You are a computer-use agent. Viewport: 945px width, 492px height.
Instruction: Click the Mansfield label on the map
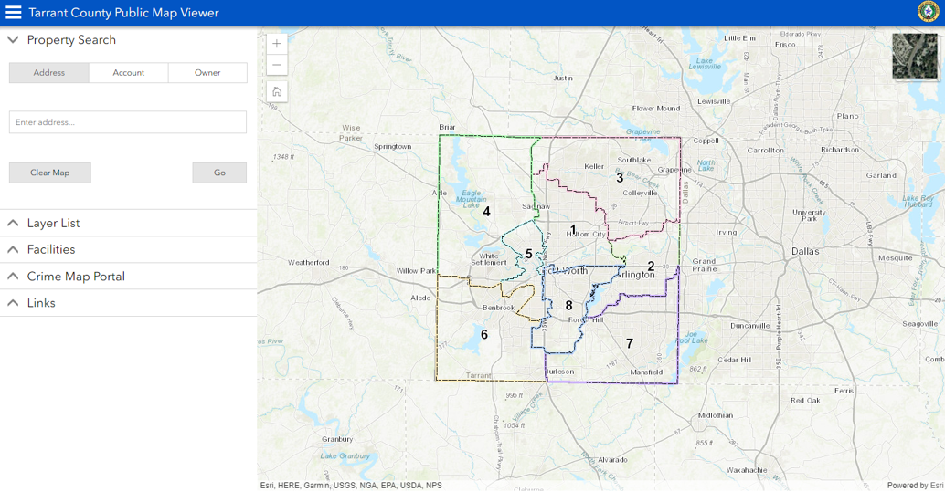(x=646, y=372)
